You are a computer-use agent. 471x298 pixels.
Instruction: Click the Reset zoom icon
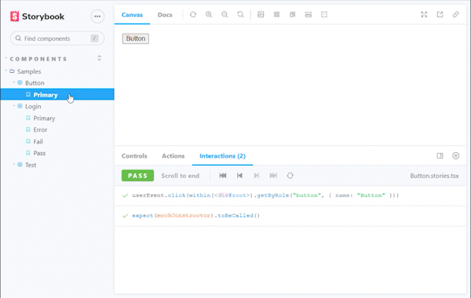pos(241,14)
